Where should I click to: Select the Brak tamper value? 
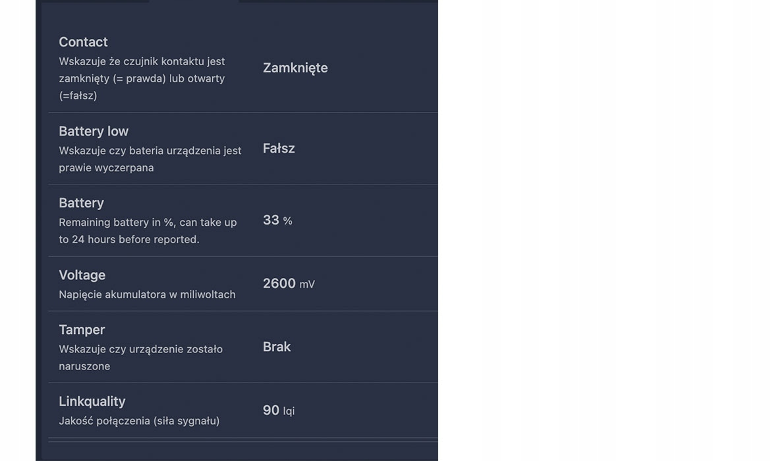[x=277, y=347]
